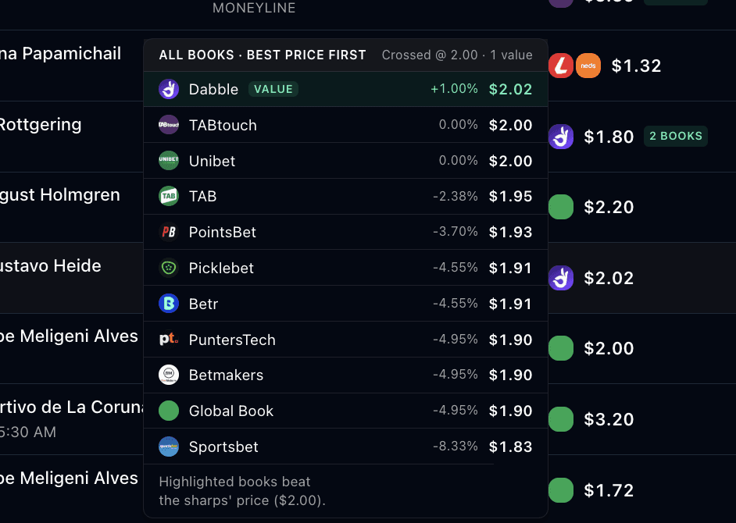
Task: Click the Picklebet logo
Action: click(169, 268)
